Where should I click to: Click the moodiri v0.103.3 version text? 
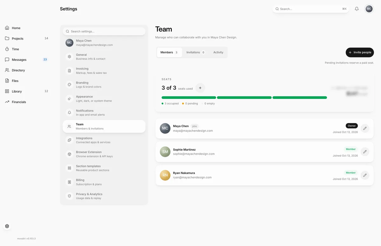click(26, 238)
